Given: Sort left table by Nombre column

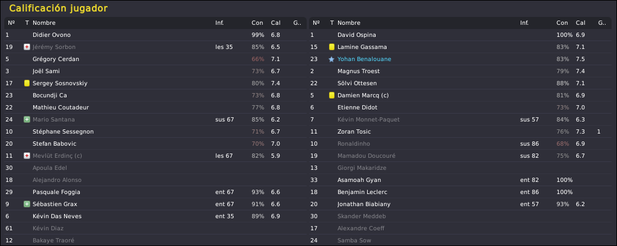Looking at the screenshot, I should point(44,23).
